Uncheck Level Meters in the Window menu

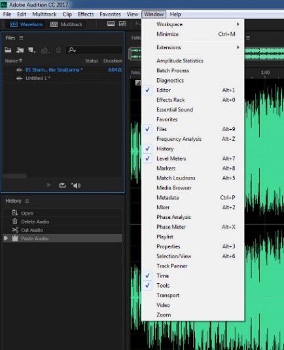coord(192,159)
